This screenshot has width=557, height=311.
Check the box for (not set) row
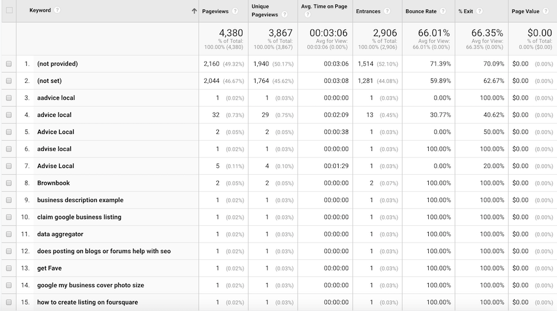click(x=9, y=81)
